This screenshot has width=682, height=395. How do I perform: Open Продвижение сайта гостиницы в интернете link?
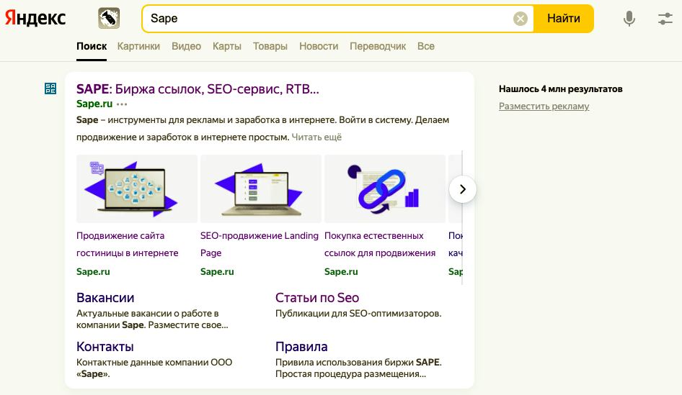click(x=128, y=245)
